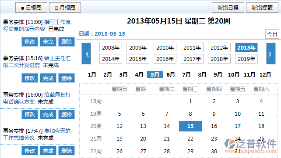Choose month 12月
The width and height of the screenshot is (281, 158).
[x=265, y=74]
